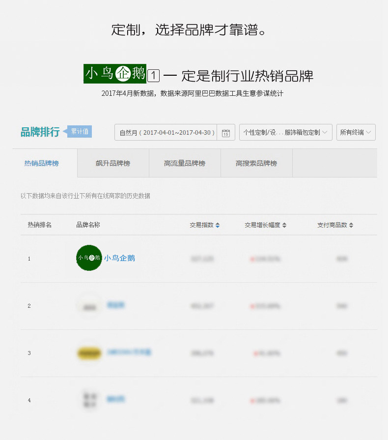The image size is (388, 440).
Task: Switch to 飙升品牌榜 tab
Action: (x=113, y=163)
